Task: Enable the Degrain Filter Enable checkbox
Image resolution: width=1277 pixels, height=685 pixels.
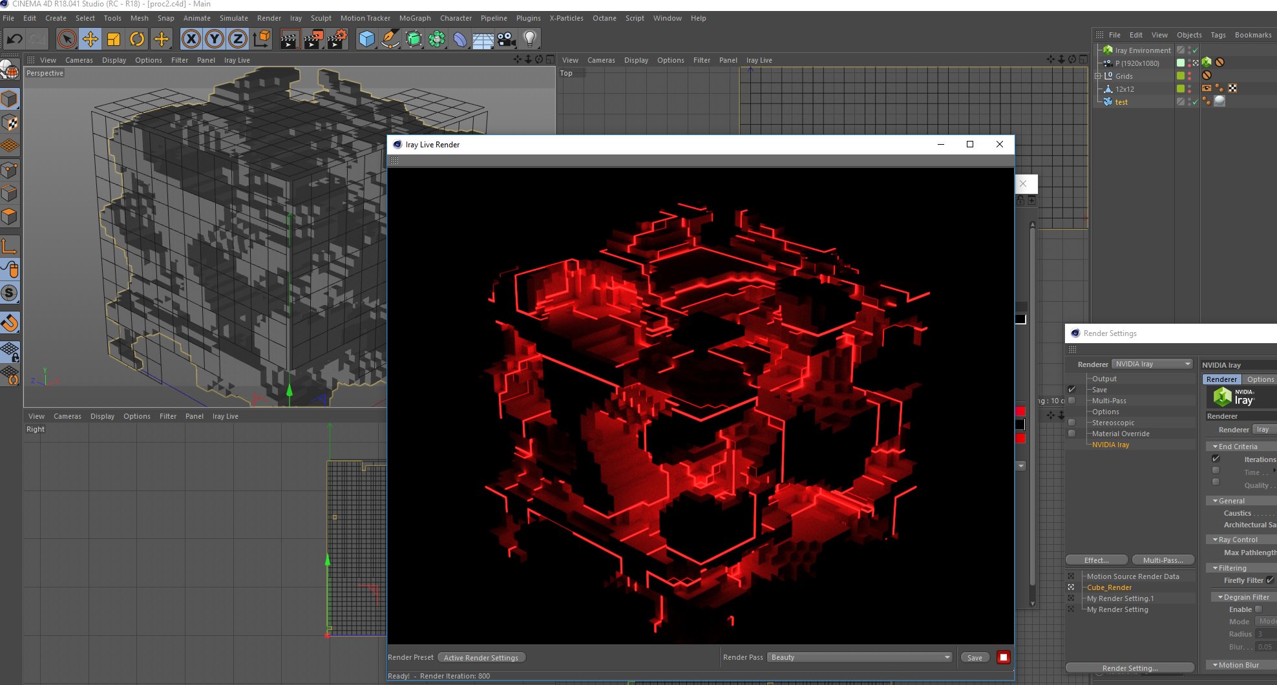Action: [1258, 609]
